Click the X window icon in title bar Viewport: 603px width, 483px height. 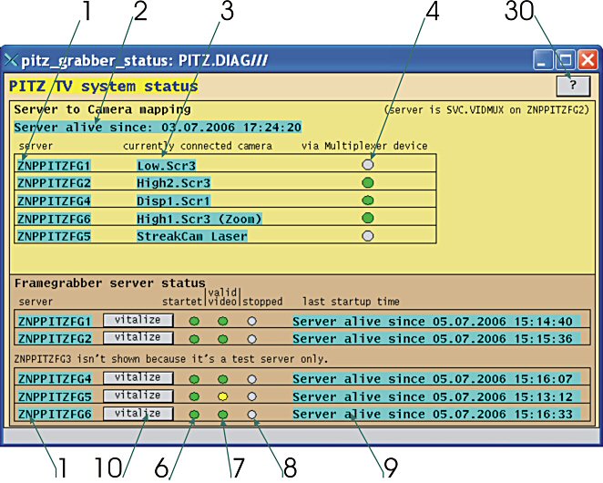pos(11,60)
